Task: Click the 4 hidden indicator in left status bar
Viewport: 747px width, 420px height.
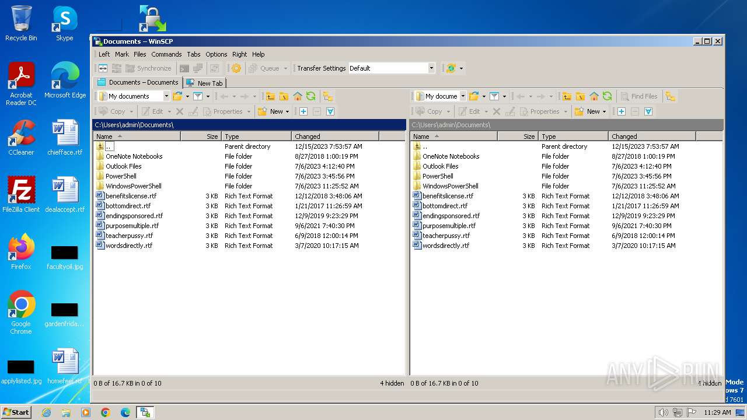Action: 392,383
